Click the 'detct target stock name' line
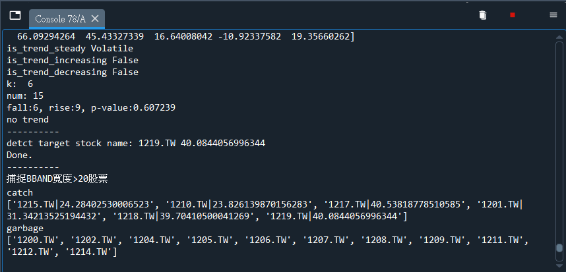This screenshot has width=566, height=272. tap(136, 144)
